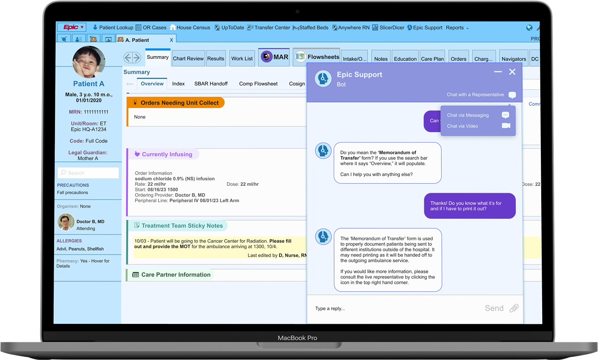Go back using the left arrow button

(128, 58)
